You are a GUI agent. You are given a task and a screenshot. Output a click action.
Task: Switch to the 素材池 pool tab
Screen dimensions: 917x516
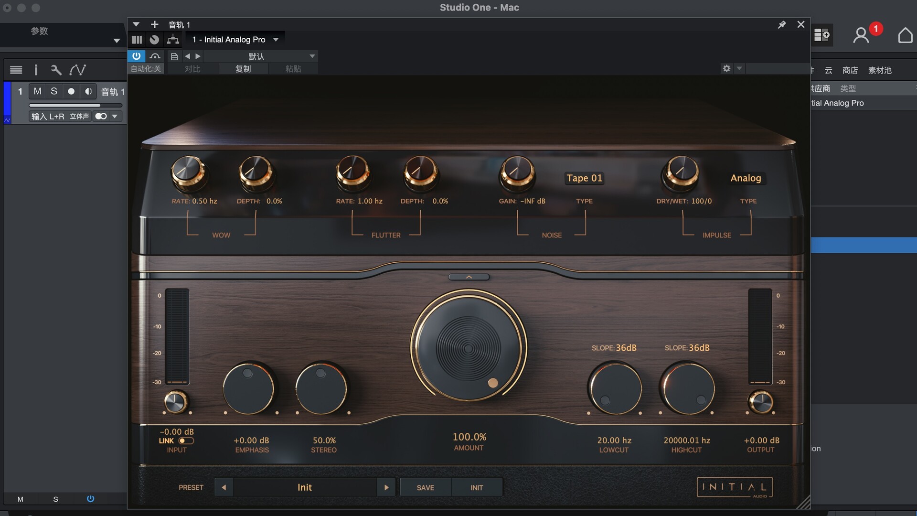(880, 70)
